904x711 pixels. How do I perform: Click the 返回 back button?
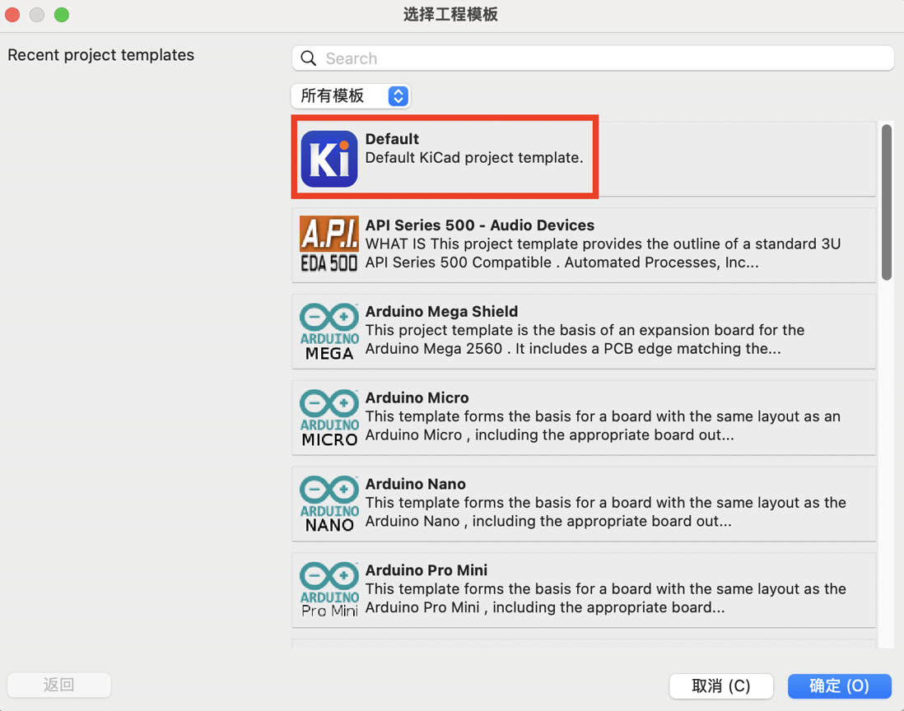point(58,685)
